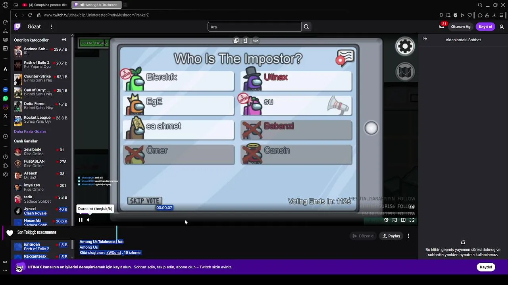The width and height of the screenshot is (508, 285).
Task: Click the Kaydol button in the purple banner
Action: coord(486,267)
